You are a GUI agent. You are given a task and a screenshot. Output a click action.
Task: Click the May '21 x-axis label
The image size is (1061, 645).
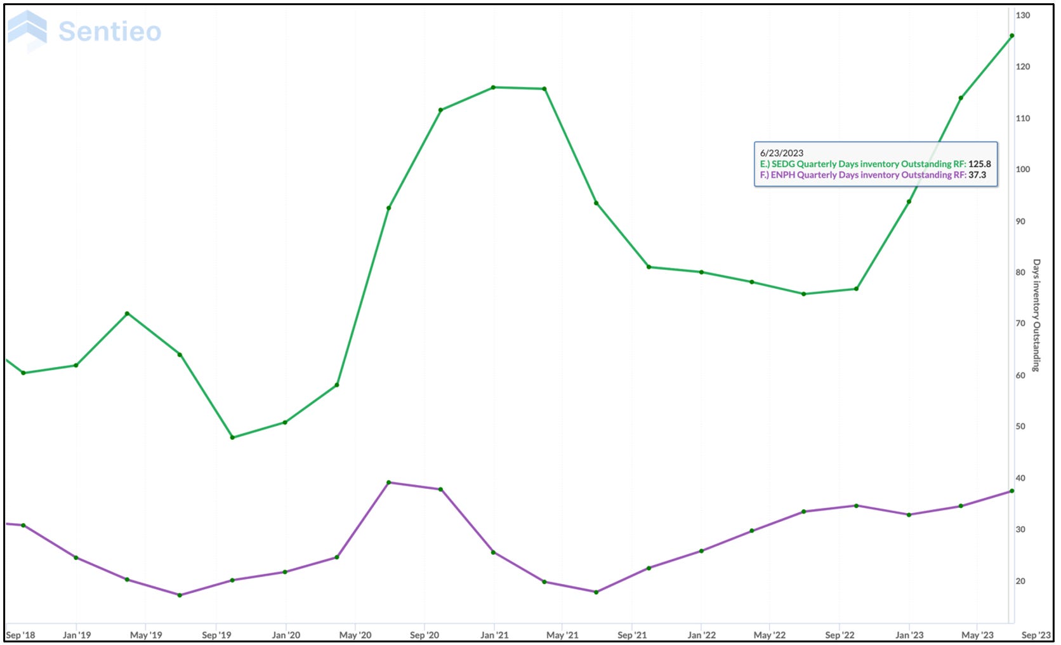562,635
